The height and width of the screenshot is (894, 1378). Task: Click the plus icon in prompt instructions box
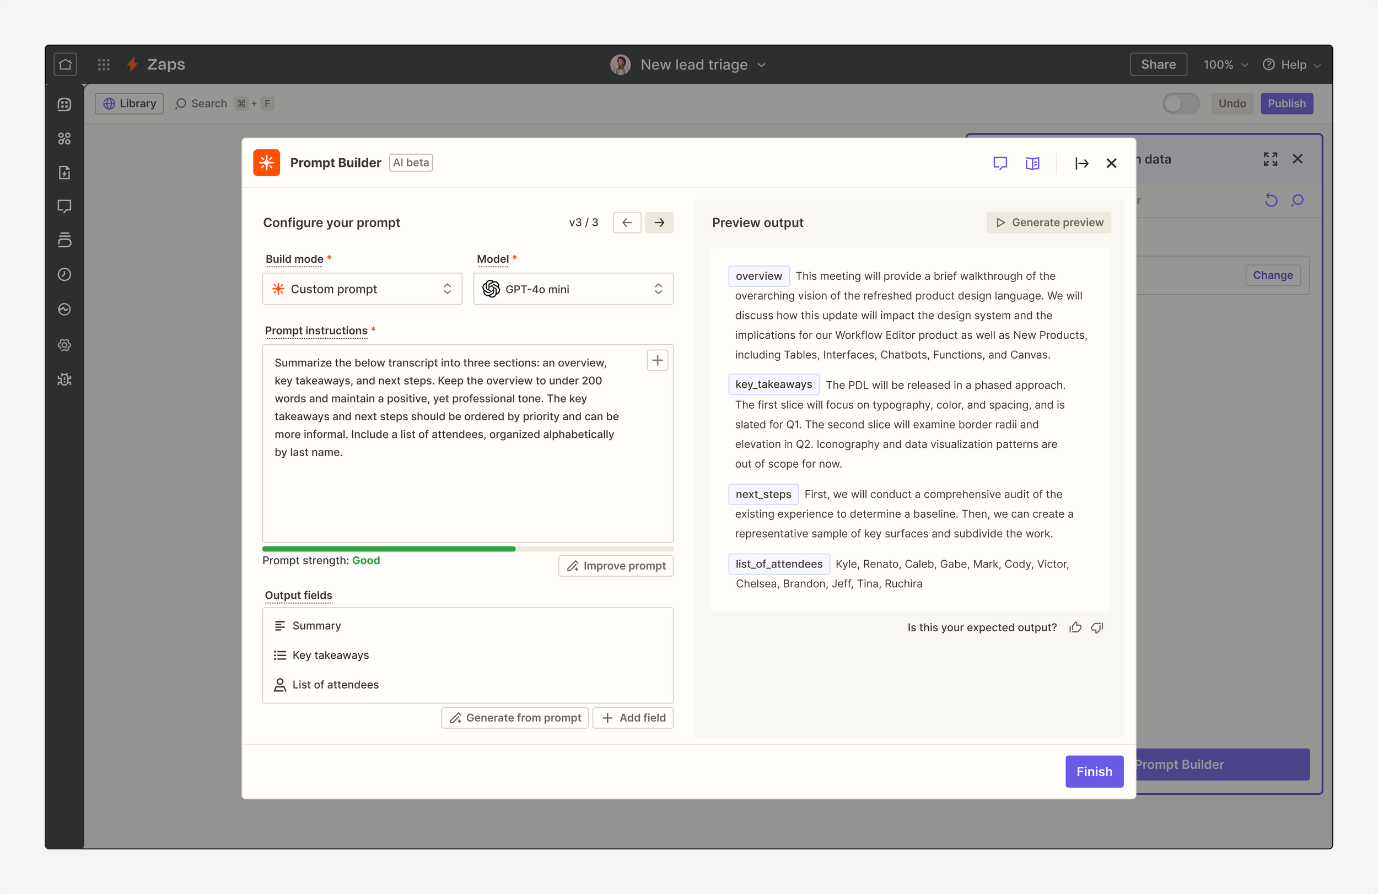tap(657, 360)
